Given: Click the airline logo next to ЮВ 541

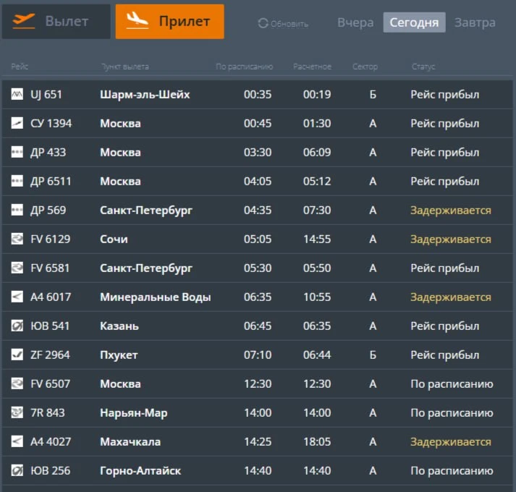Looking at the screenshot, I should click(x=17, y=326).
